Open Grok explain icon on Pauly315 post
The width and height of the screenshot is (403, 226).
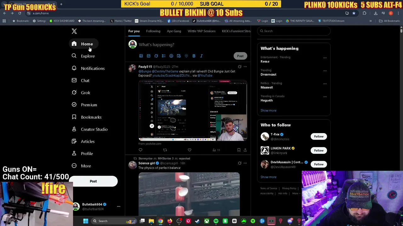tap(240, 67)
